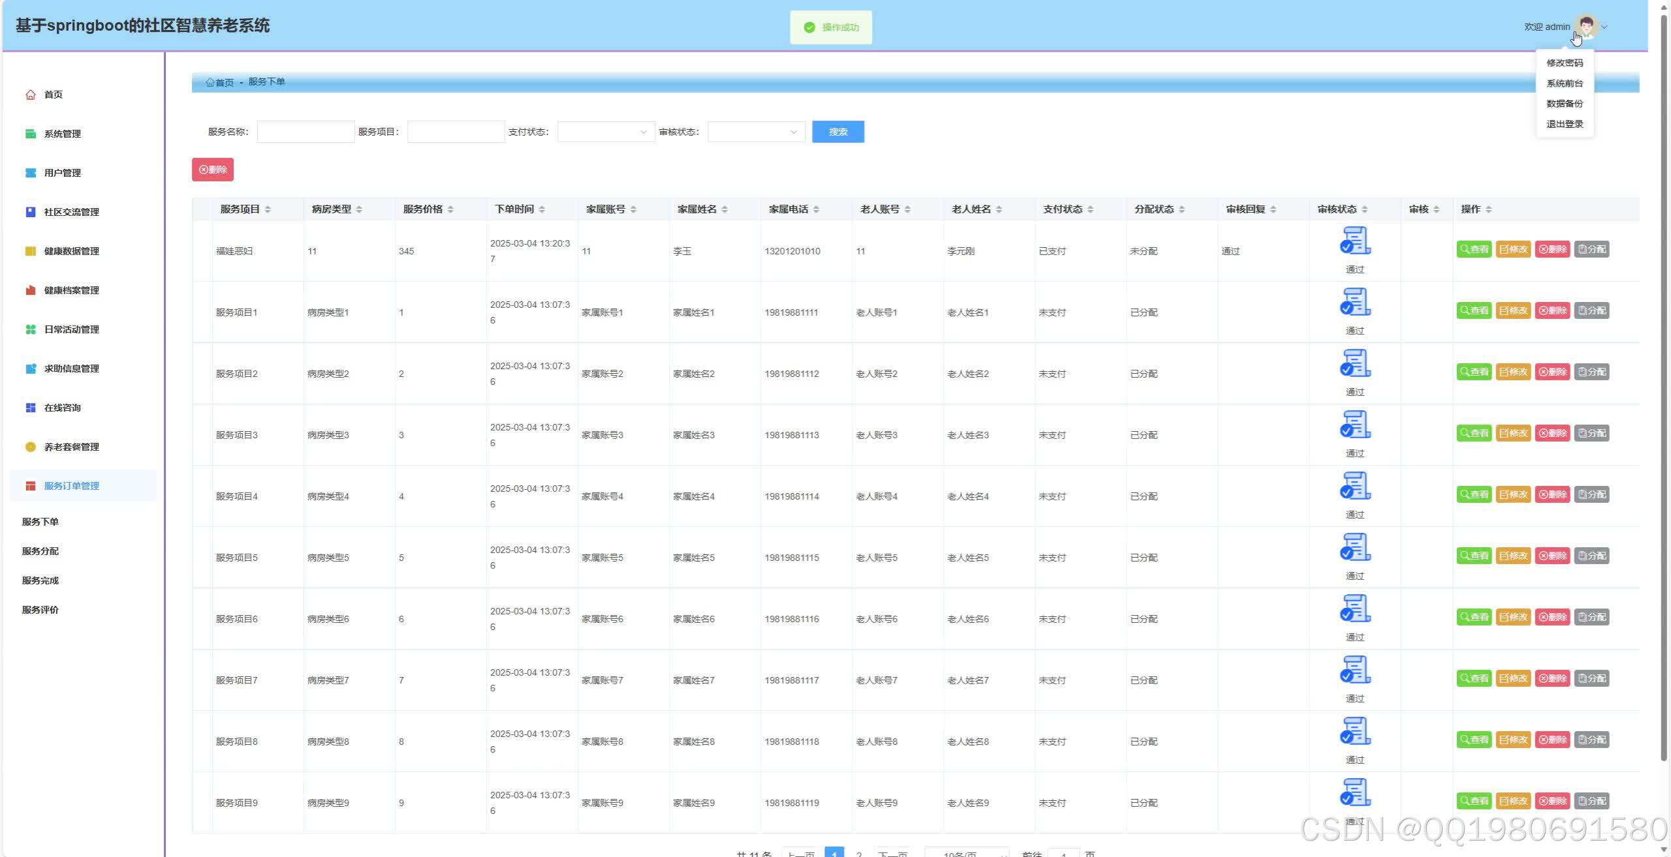Viewport: 1671px width, 857px height.
Task: Click 查看 button for 服务项目1 row
Action: coord(1474,310)
